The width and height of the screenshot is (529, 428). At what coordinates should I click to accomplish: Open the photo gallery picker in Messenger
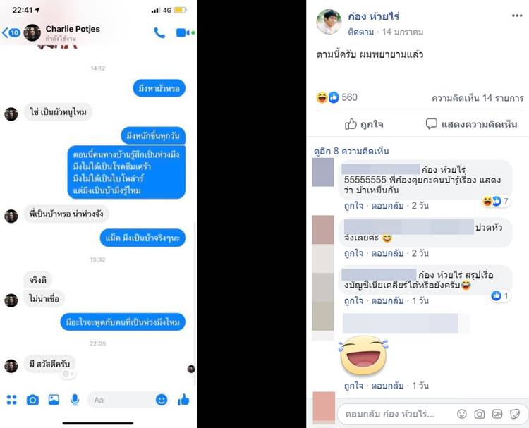coord(54,400)
